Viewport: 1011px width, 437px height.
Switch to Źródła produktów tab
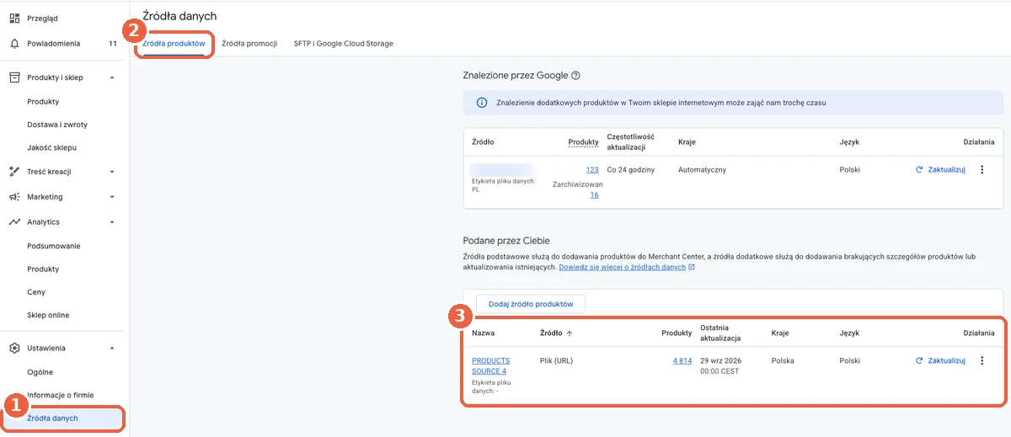tap(174, 43)
